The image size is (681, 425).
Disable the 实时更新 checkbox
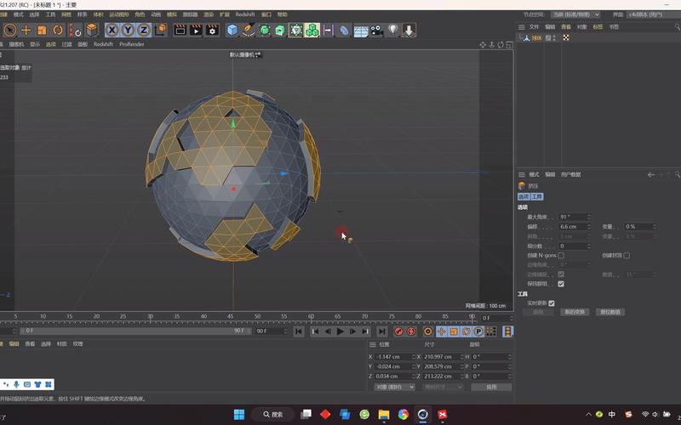point(552,303)
